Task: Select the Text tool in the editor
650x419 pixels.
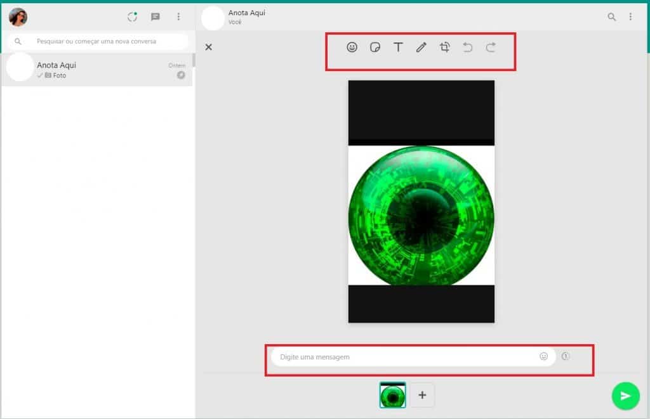Action: click(398, 47)
